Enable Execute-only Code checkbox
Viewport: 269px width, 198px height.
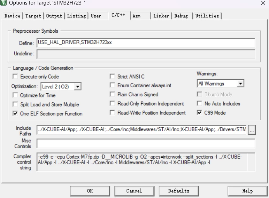tap(15, 77)
